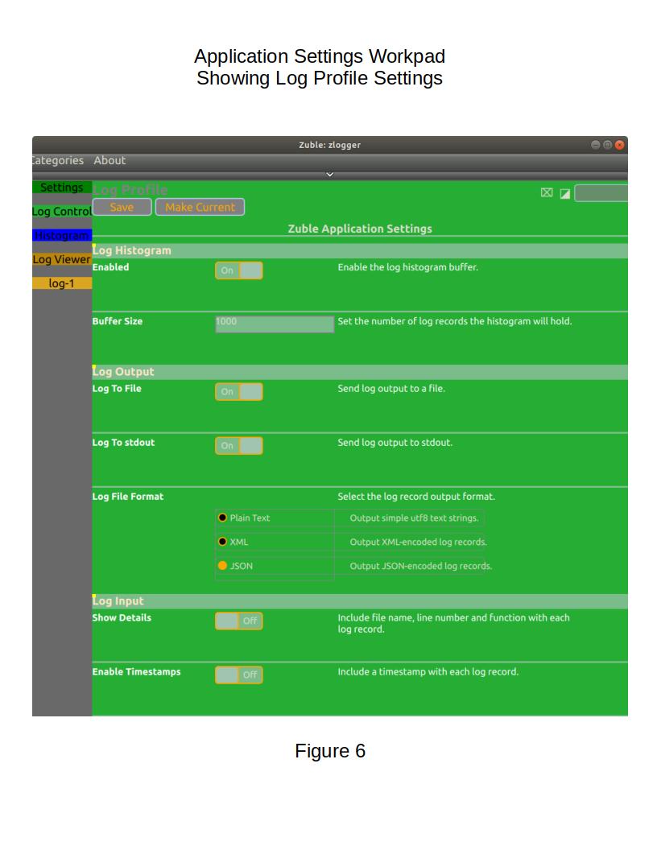Click the Save button
Image resolution: width=657 pixels, height=850 pixels.
(122, 207)
